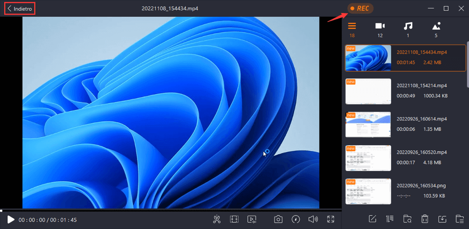The width and height of the screenshot is (469, 229).
Task: Click the 00:00:06 duration text
Action: (406, 130)
